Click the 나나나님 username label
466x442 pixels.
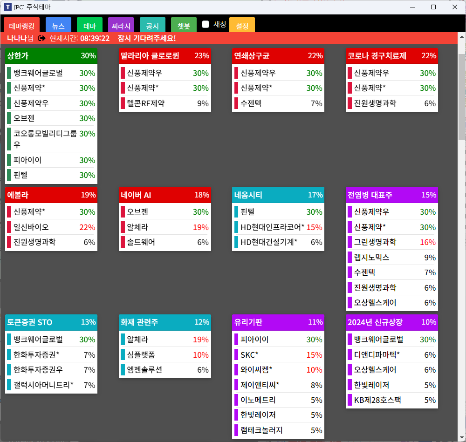coord(20,38)
